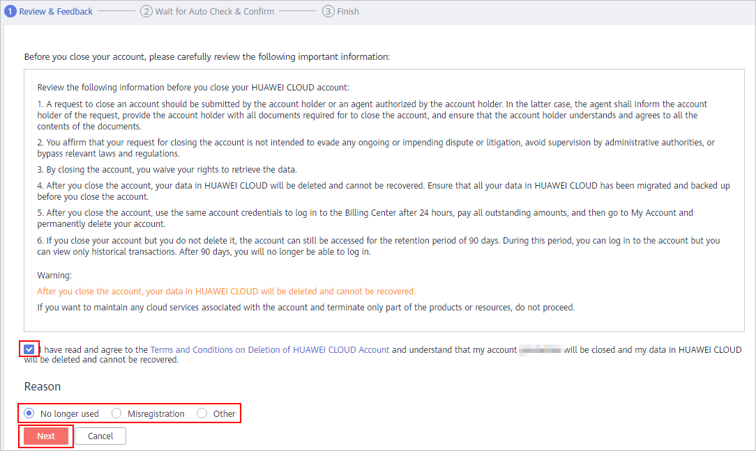Click the orange data deletion warning text

[226, 292]
